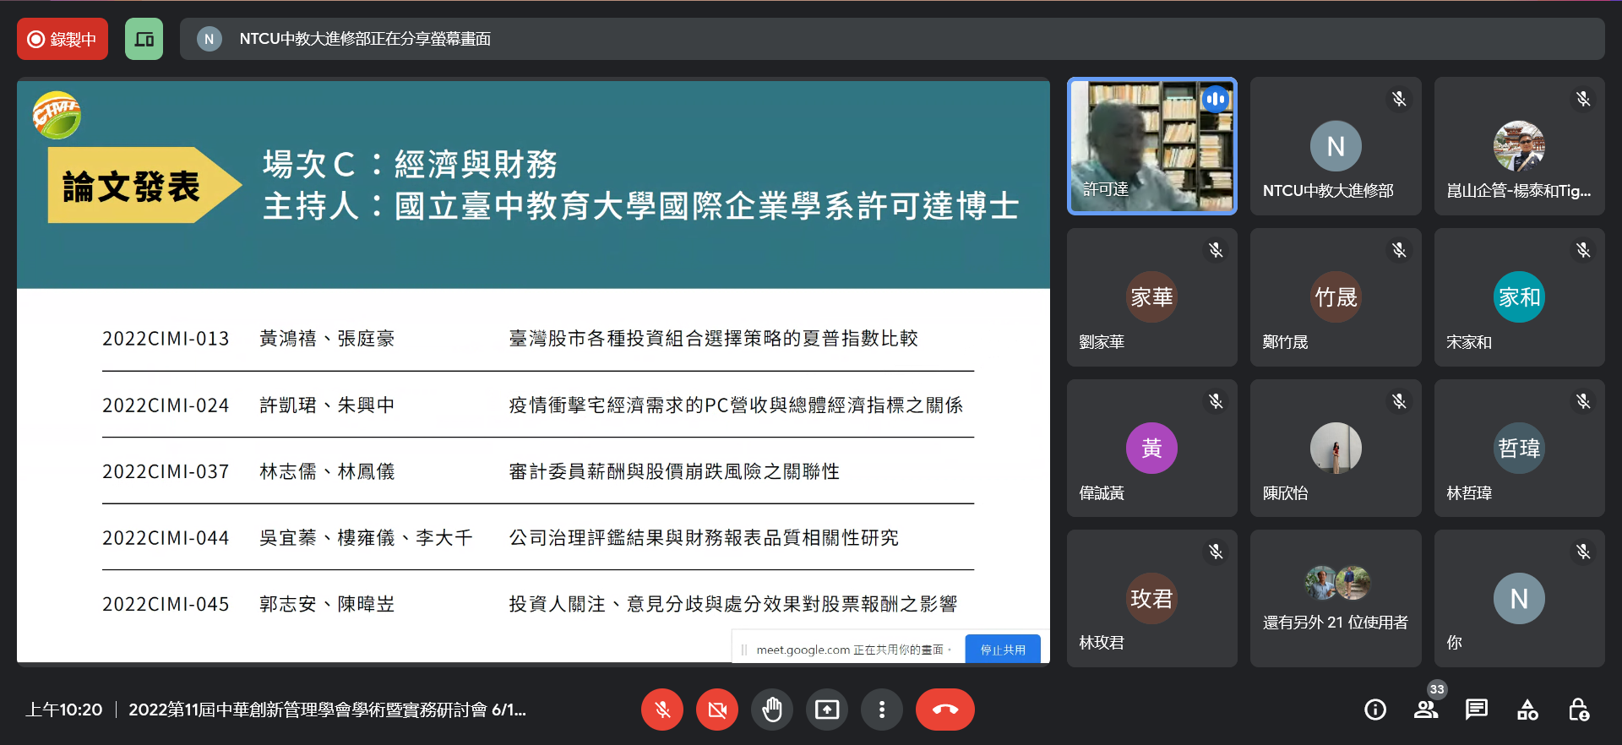Open meeting details info panel

click(1375, 710)
